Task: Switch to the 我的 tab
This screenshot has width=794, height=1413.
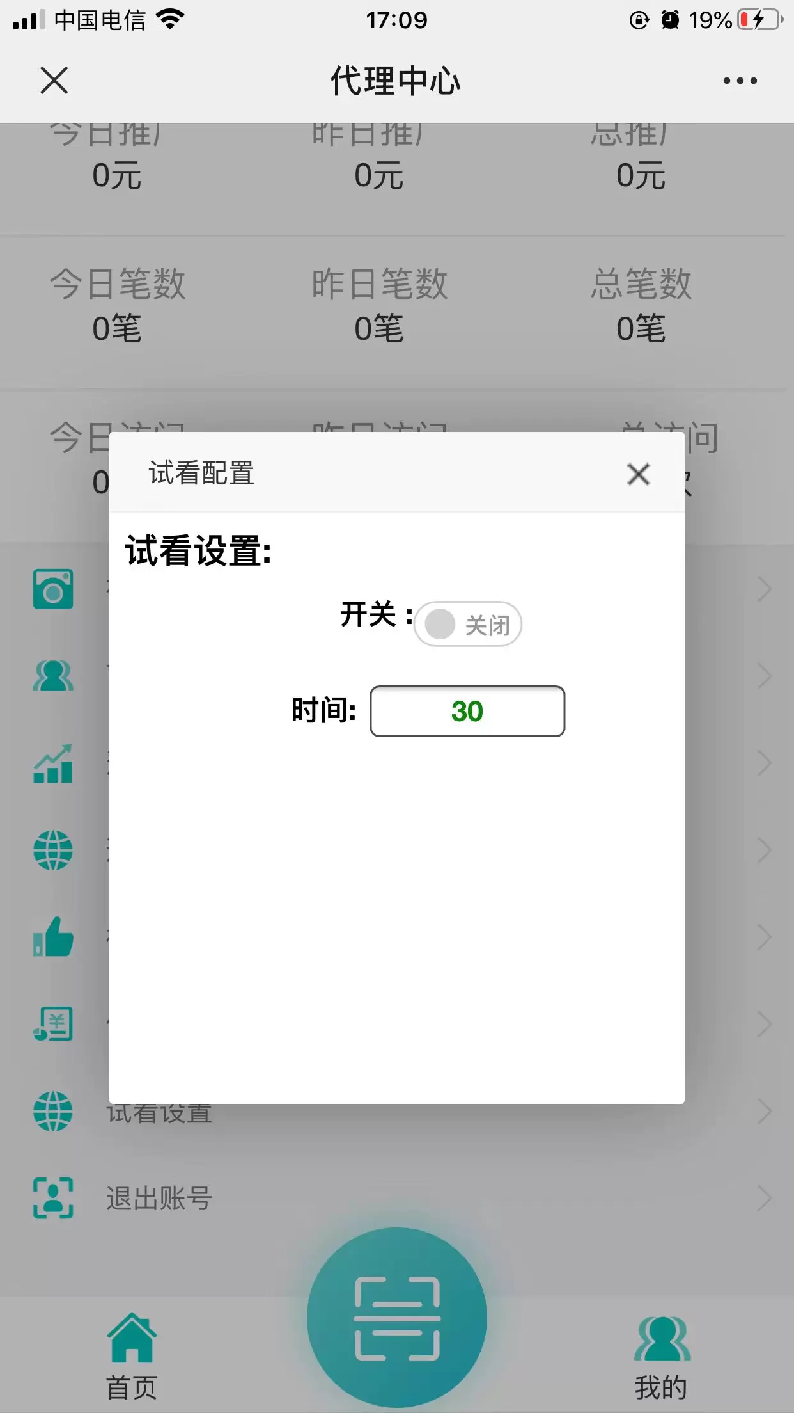Action: (x=662, y=1355)
